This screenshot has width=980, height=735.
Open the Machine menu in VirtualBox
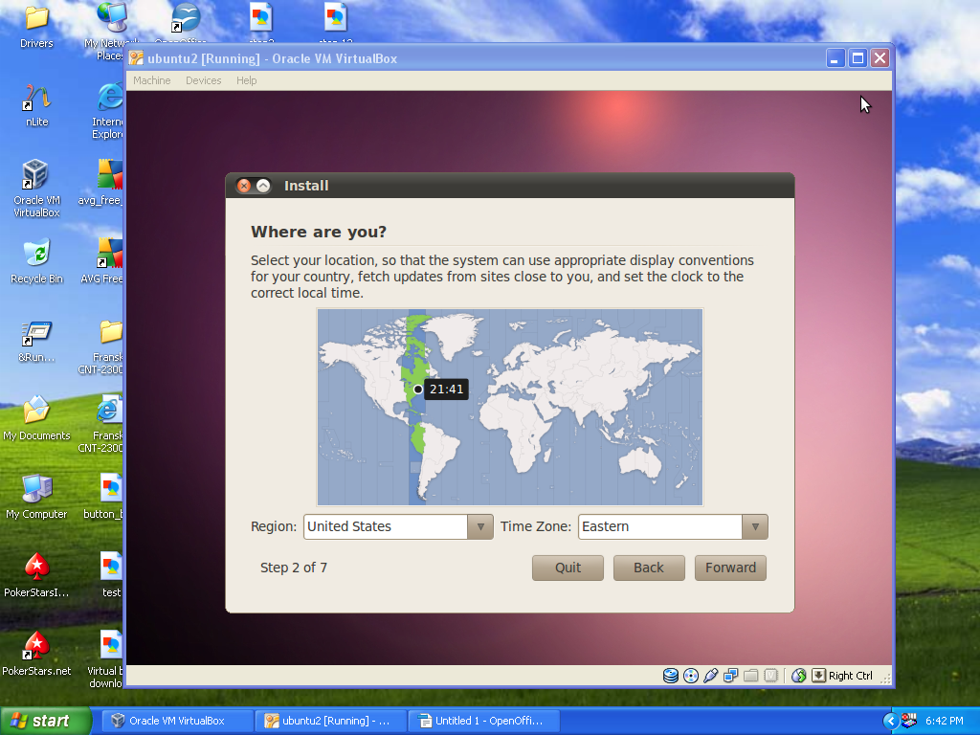coord(152,80)
